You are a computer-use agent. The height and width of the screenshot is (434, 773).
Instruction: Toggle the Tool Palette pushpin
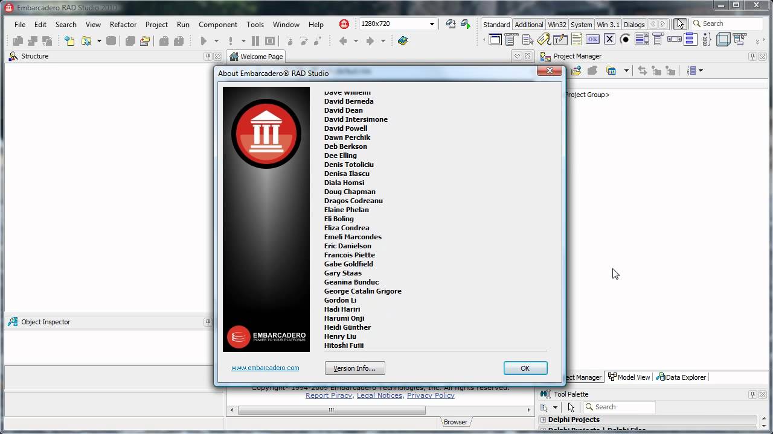pyautogui.click(x=752, y=394)
